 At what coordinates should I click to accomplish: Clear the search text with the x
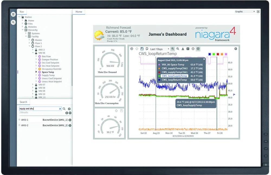pyautogui.click(x=60, y=109)
